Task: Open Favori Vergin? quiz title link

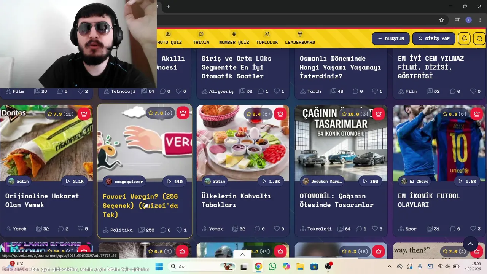Action: click(140, 205)
